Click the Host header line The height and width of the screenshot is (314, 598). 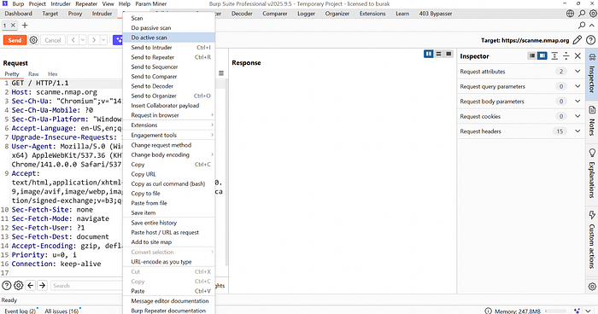click(x=54, y=92)
